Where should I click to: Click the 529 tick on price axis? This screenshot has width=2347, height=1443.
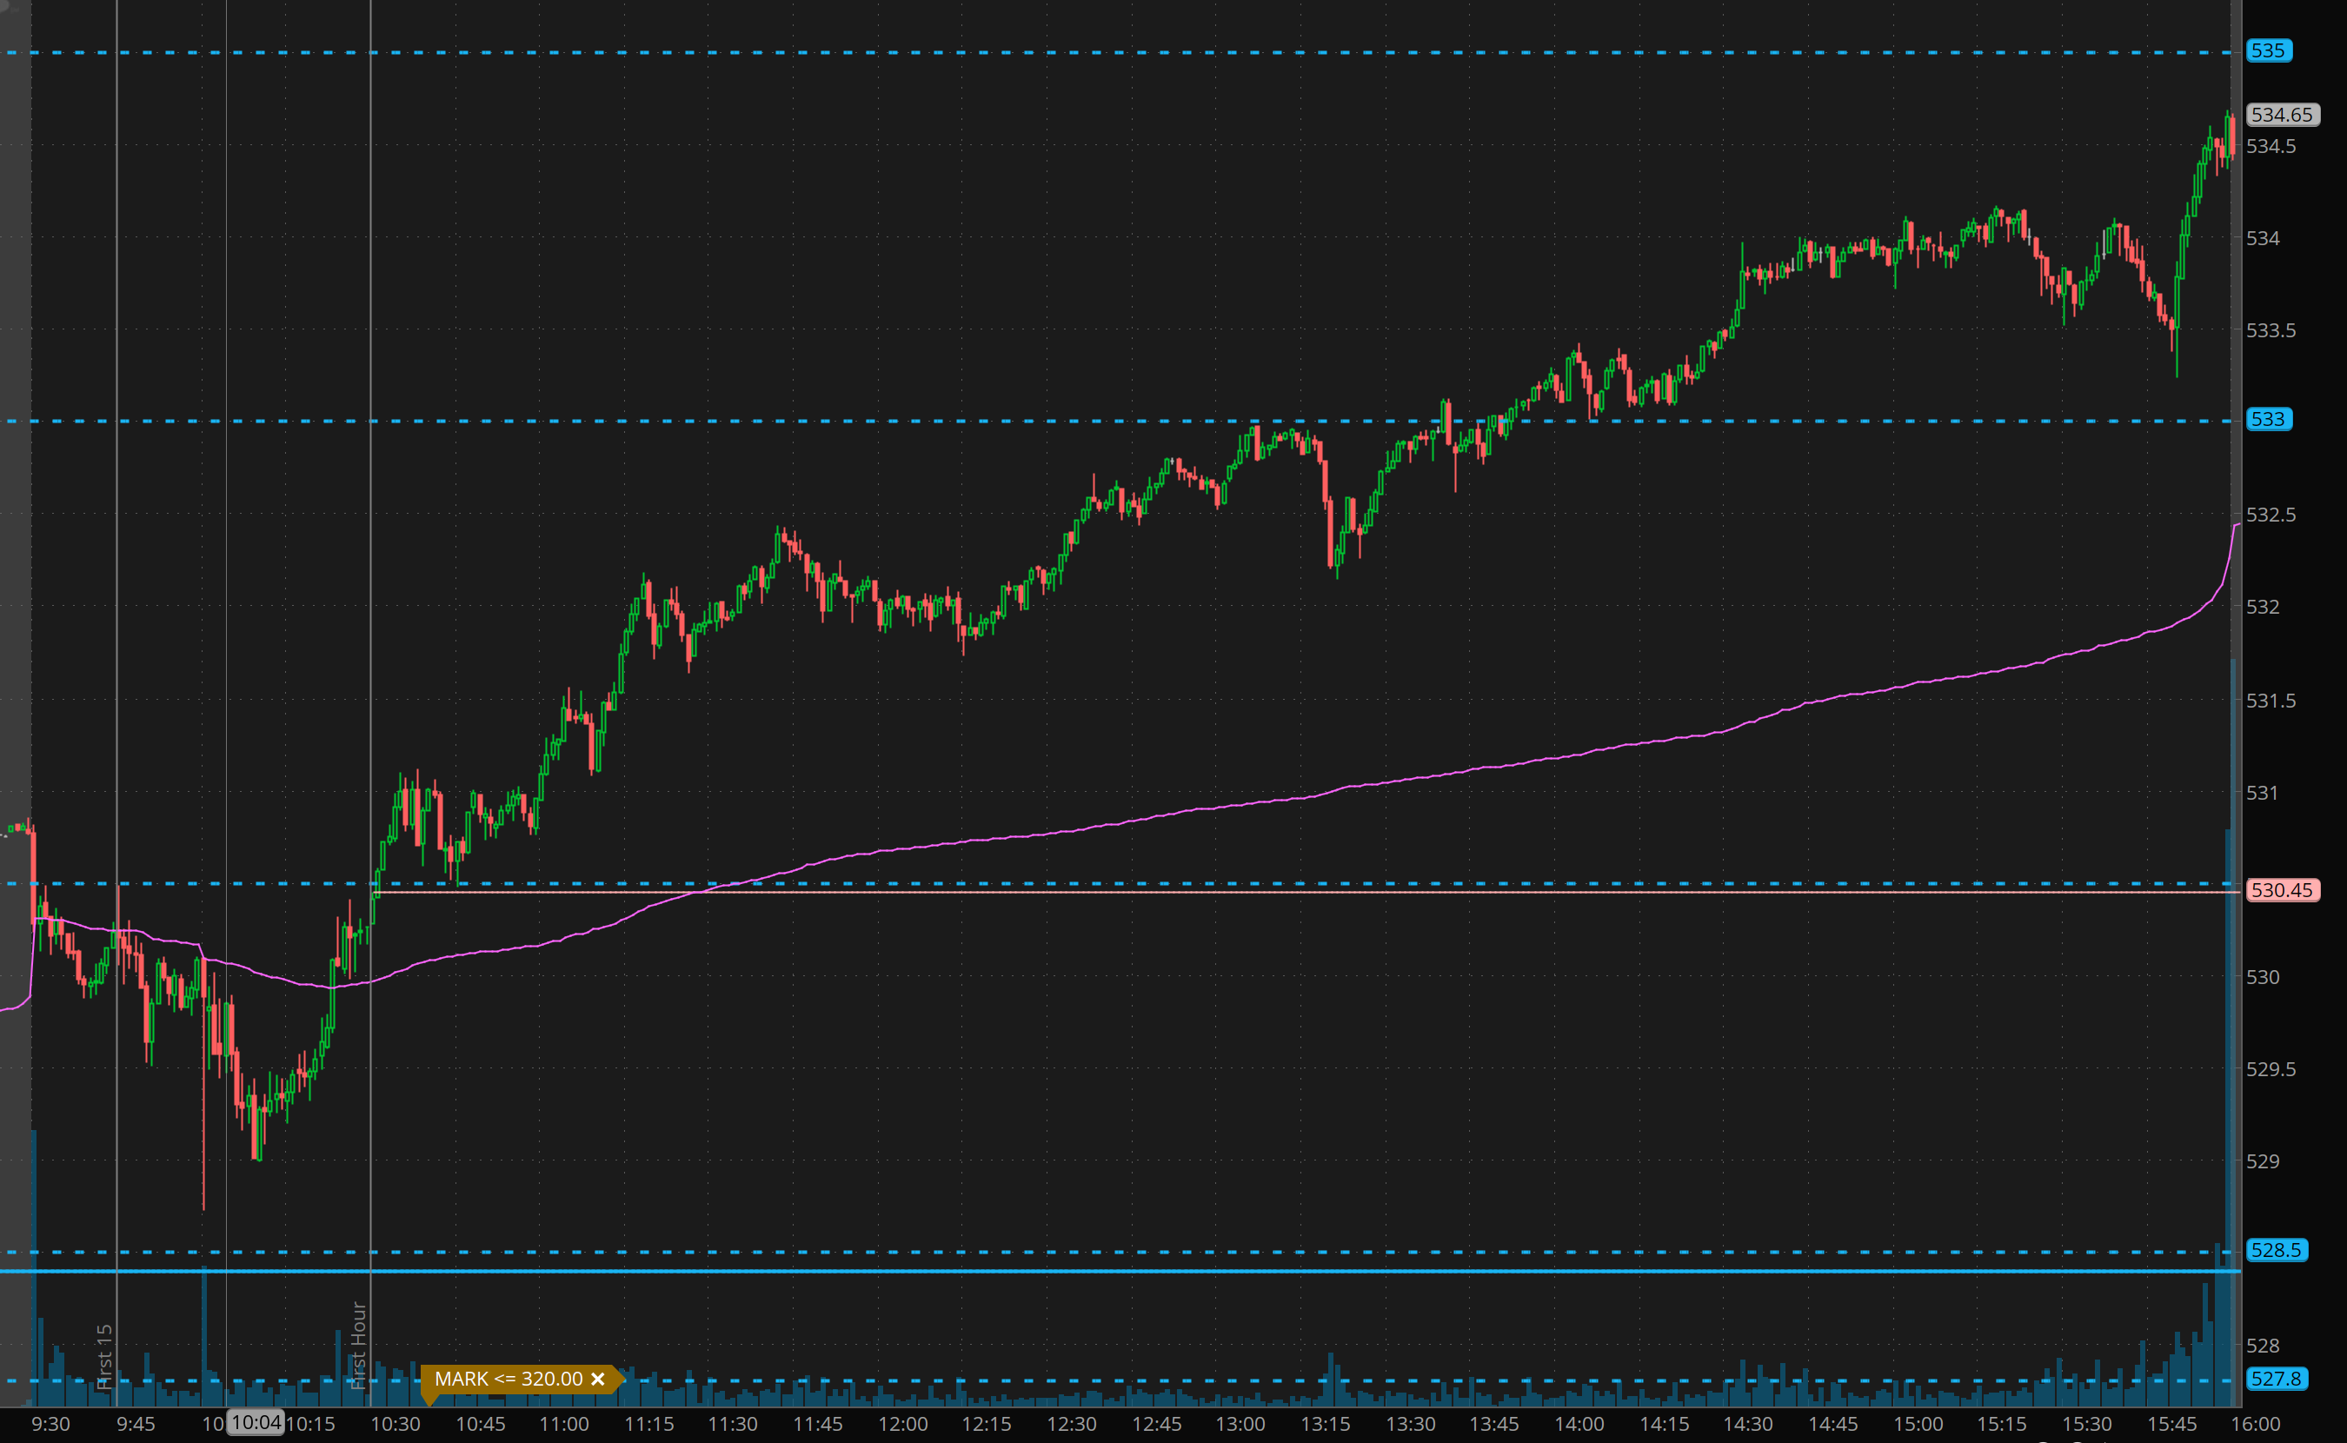2262,1161
